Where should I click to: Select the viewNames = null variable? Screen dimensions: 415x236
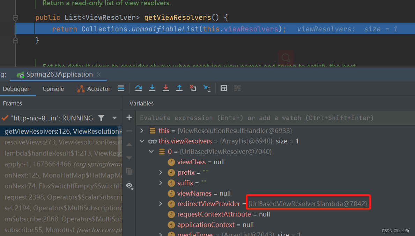(204, 193)
